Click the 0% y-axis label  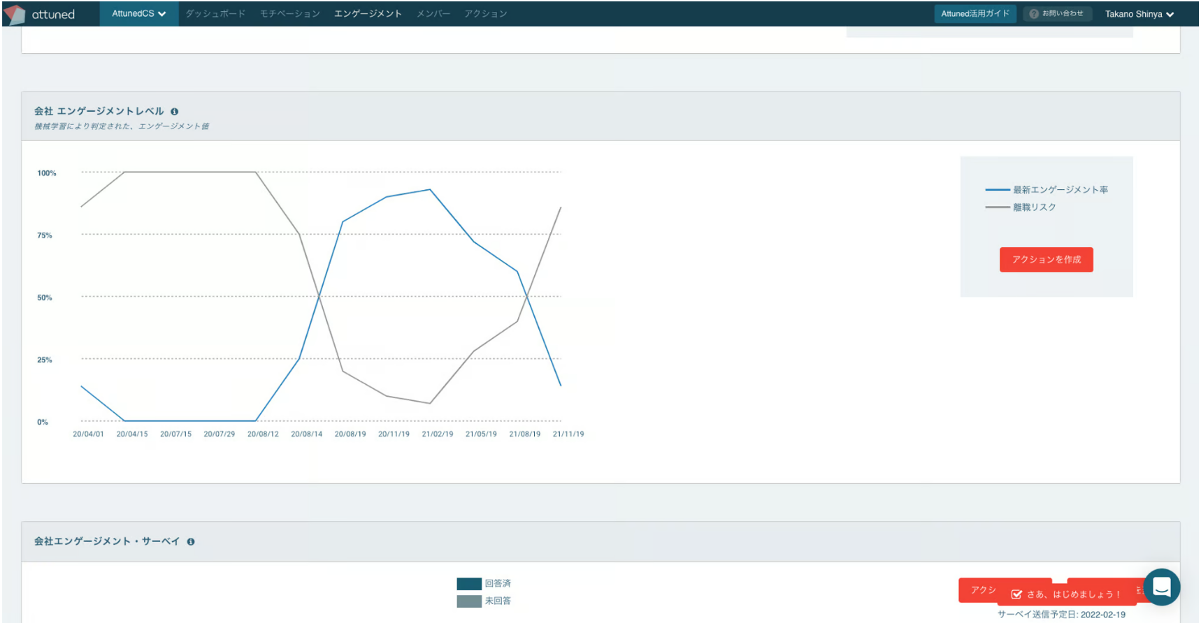[x=43, y=423]
